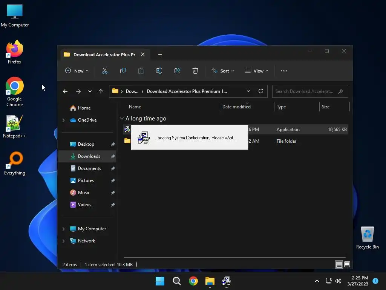Click the Share icon in the toolbar
The width and height of the screenshot is (386, 290).
tap(177, 71)
